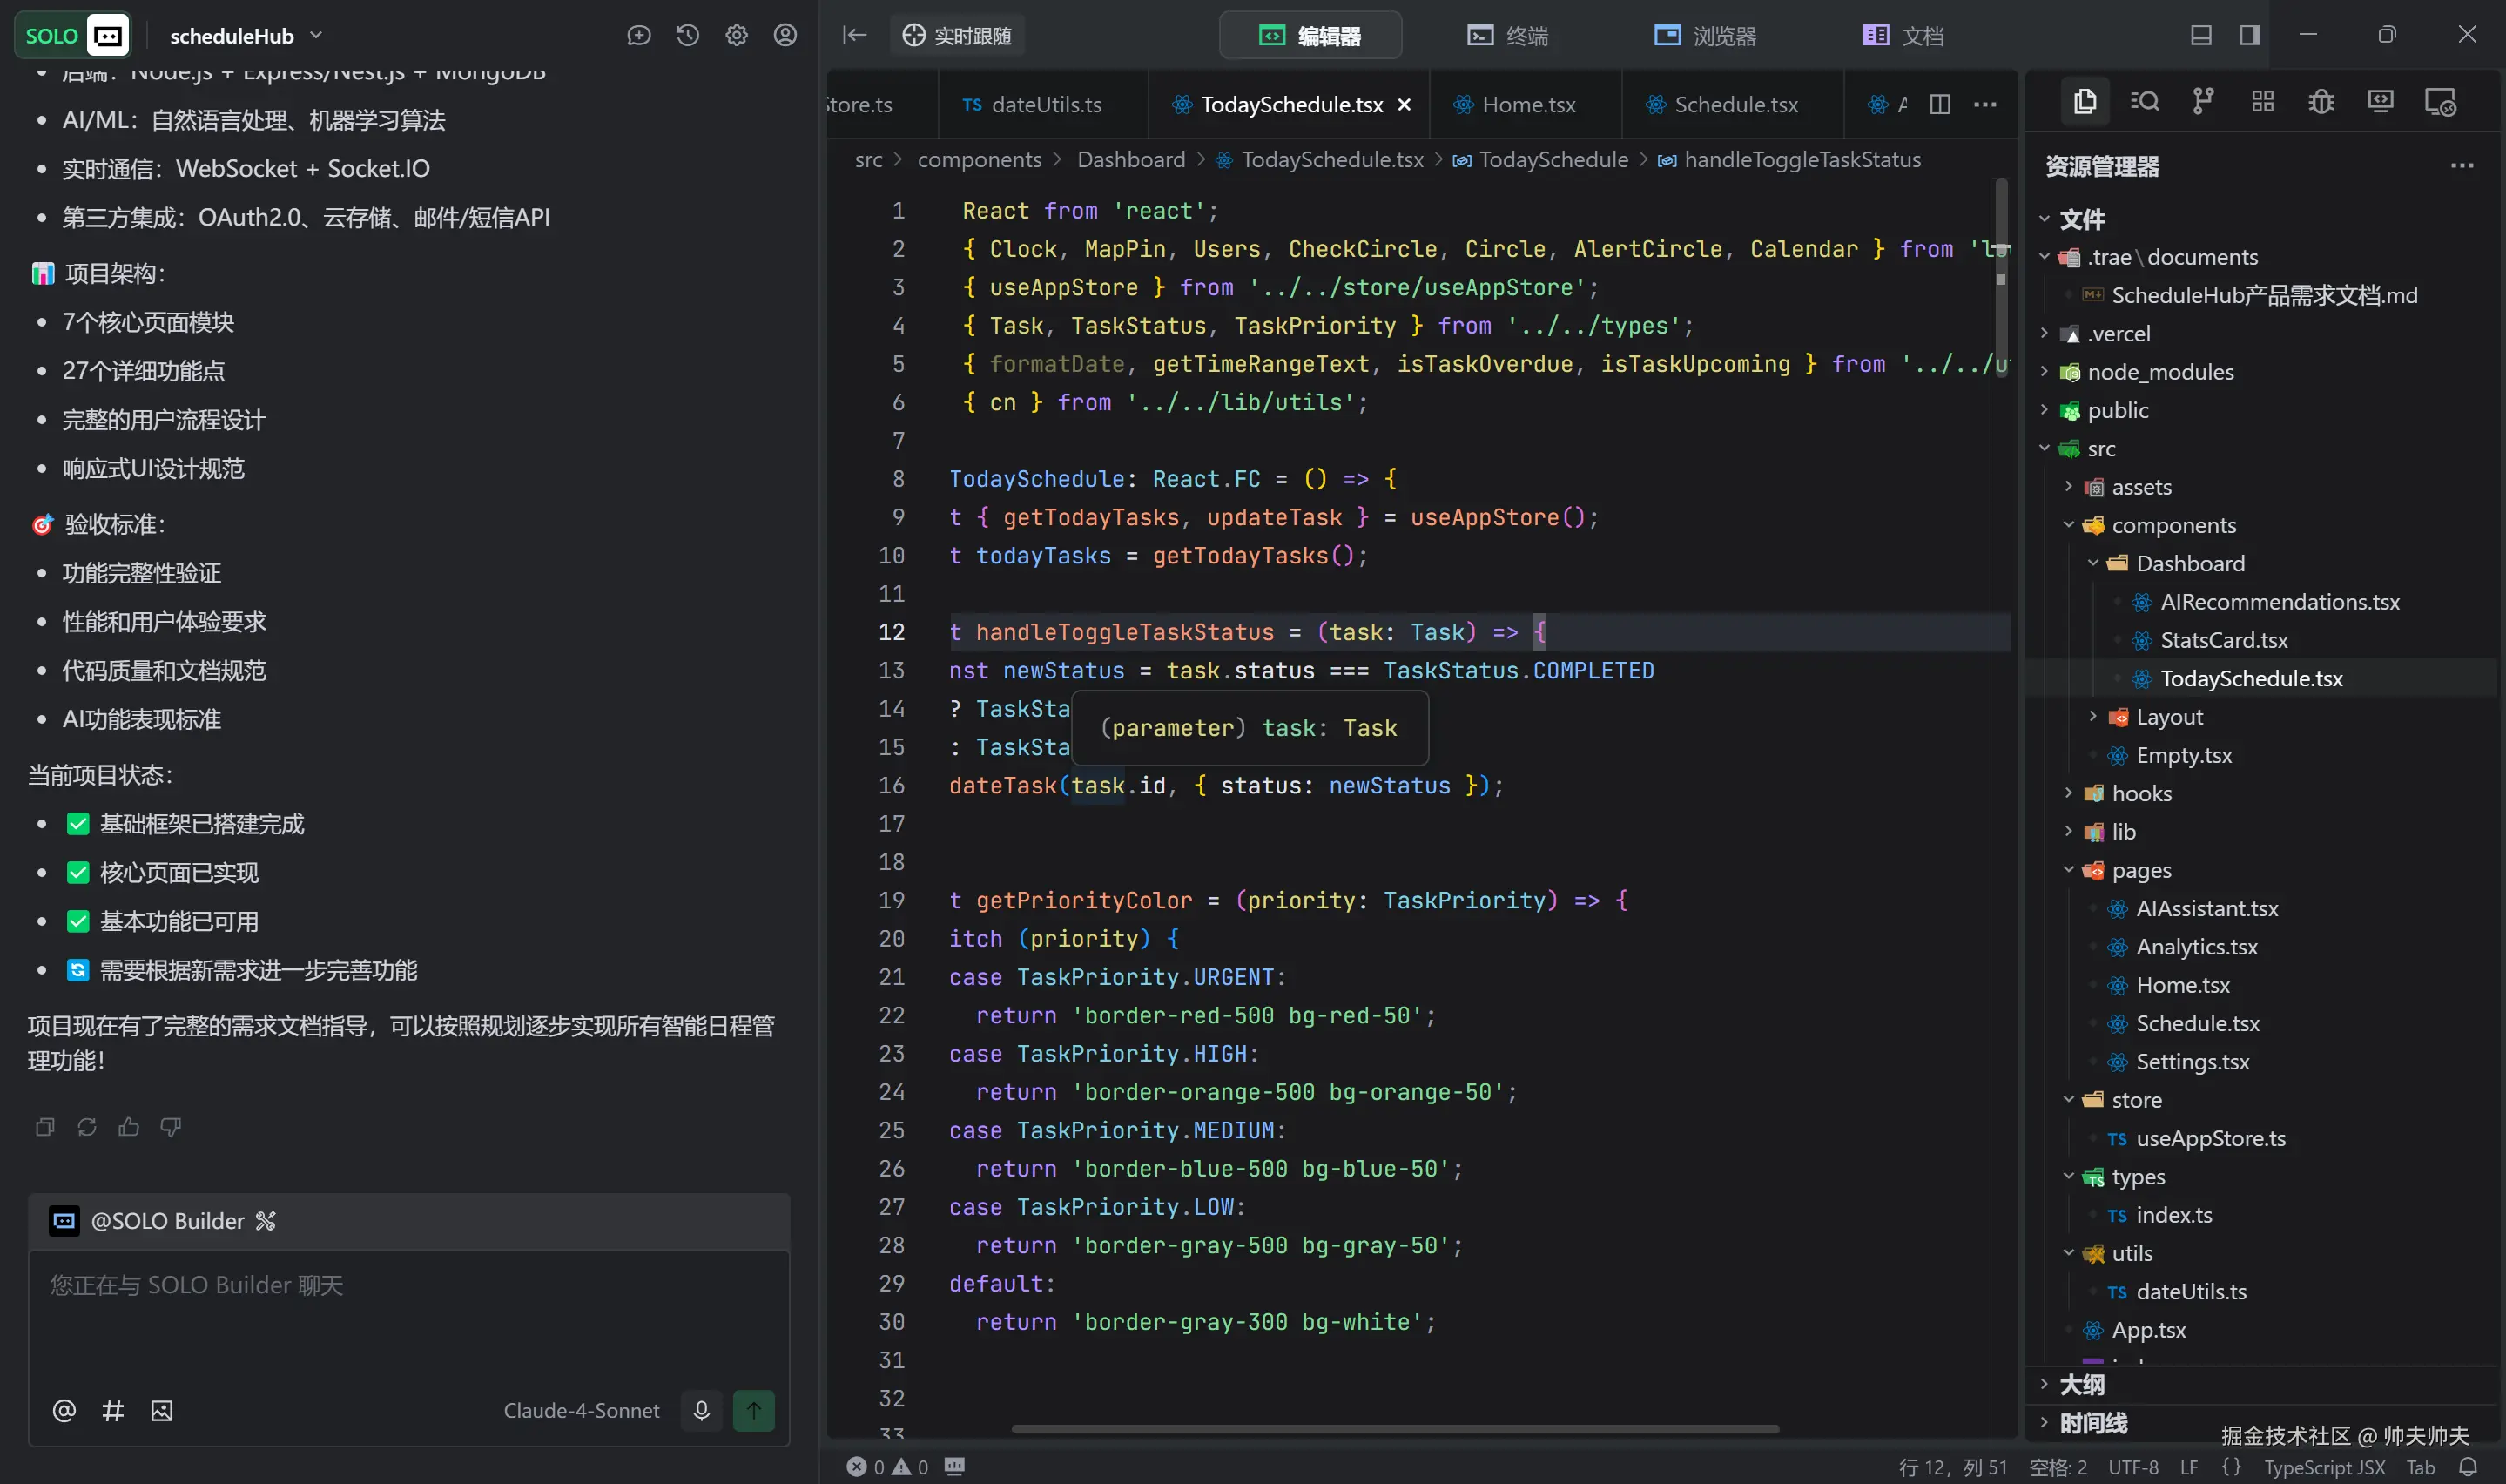This screenshot has width=2506, height=1484.
Task: Click the thumbs up feedback icon
Action: tap(129, 1127)
